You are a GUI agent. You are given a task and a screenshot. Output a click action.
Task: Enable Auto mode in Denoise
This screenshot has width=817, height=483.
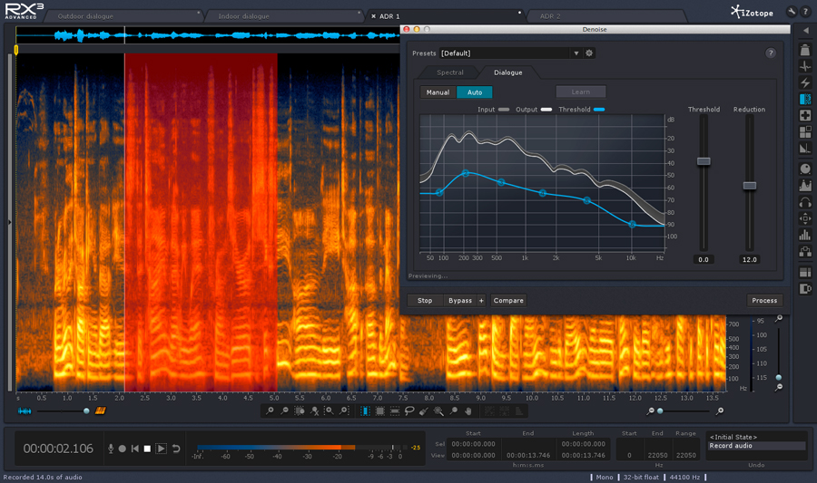[475, 92]
